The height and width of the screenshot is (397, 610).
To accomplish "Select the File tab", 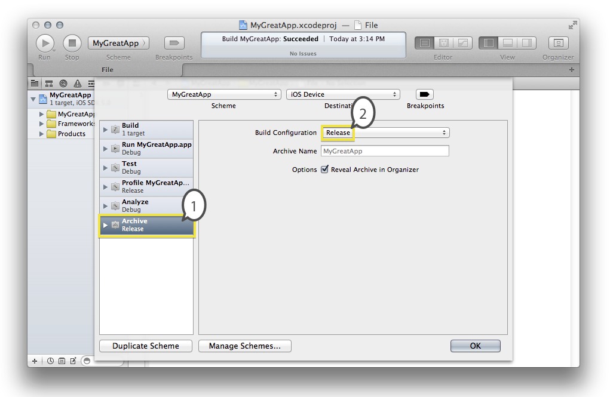I will click(x=108, y=70).
